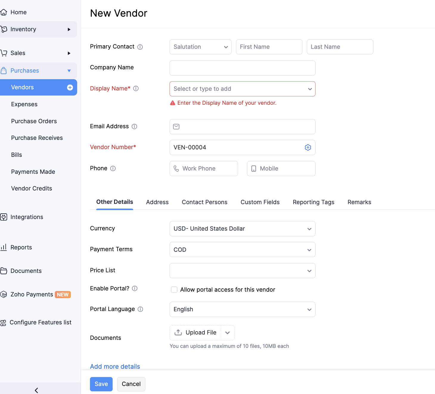Click the Save button
Screen dimensions: 435x394
[101, 384]
